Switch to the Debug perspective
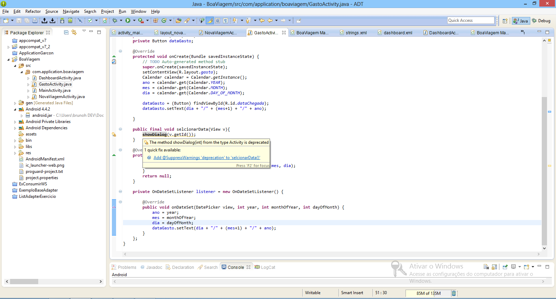 point(541,21)
